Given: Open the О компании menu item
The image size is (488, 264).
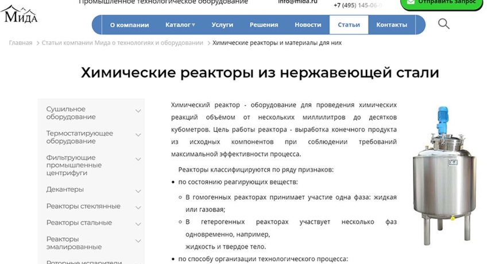Looking at the screenshot, I should 129,25.
